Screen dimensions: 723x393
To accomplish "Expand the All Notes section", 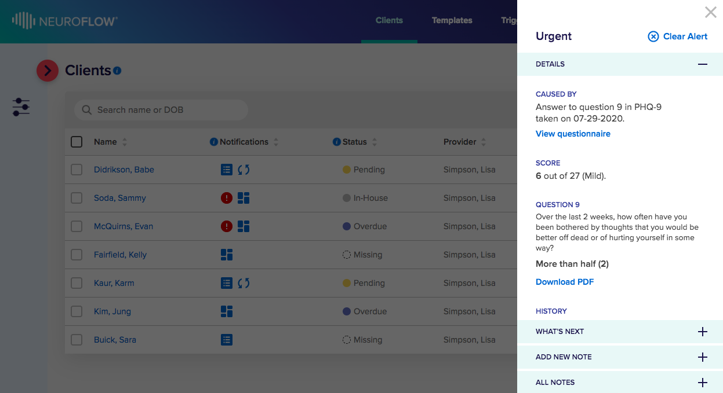I will click(x=703, y=383).
